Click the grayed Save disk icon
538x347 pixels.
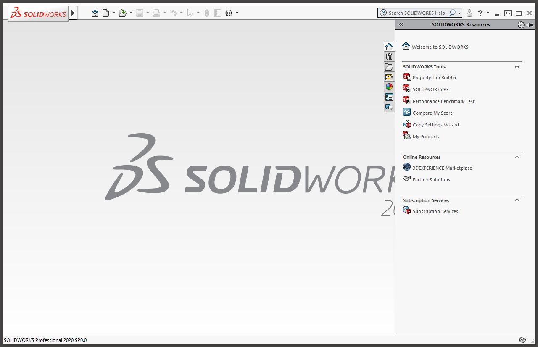[140, 13]
